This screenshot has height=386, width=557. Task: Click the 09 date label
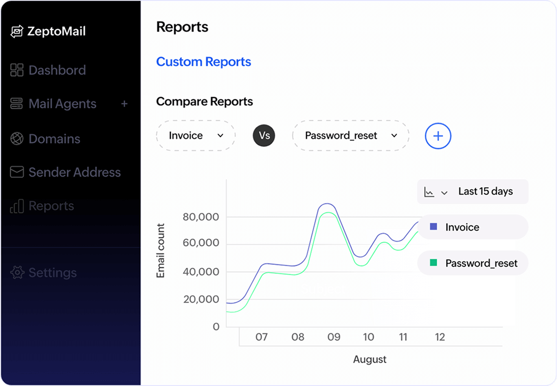[x=334, y=337]
